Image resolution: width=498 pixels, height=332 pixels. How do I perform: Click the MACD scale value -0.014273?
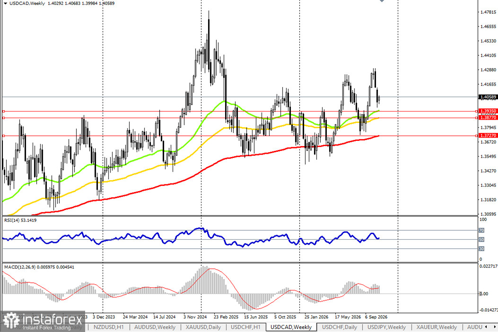click(x=488, y=310)
